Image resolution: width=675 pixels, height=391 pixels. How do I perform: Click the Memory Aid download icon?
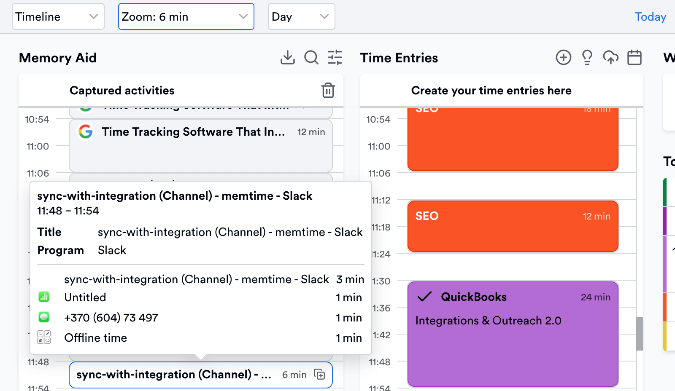288,57
